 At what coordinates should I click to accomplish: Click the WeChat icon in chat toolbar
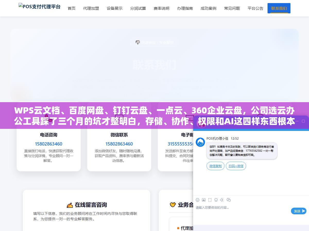tap(228, 200)
